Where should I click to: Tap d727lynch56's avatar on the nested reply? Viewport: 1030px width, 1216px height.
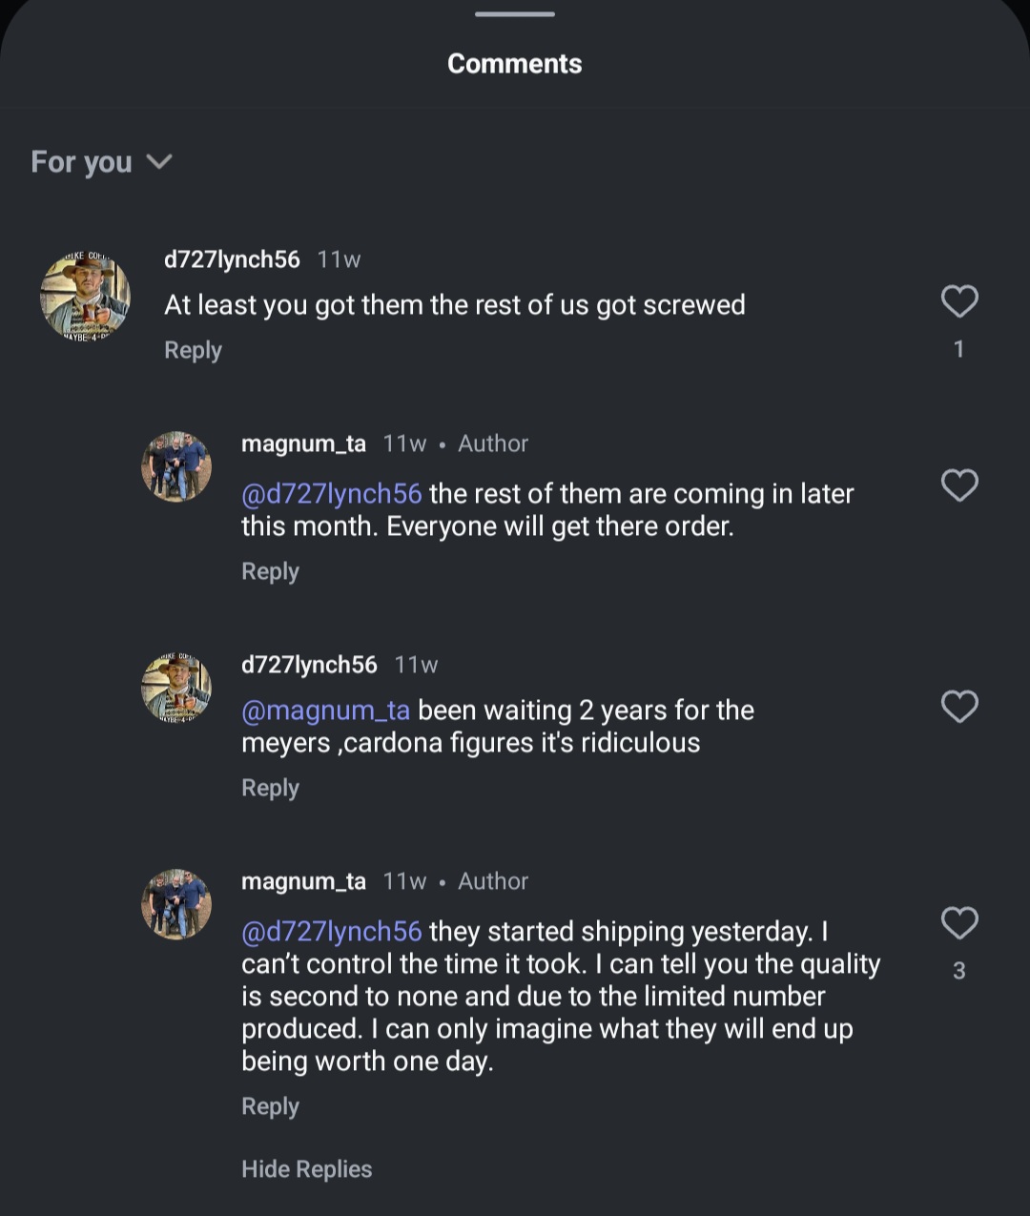176,688
